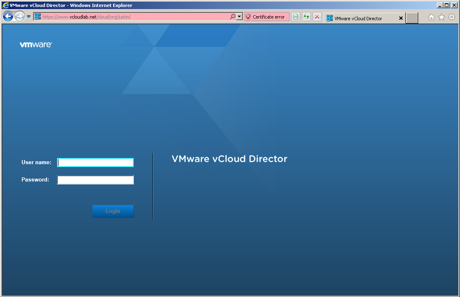Screen dimensions: 460x297
Task: Focus the Password input field
Action: 95,180
